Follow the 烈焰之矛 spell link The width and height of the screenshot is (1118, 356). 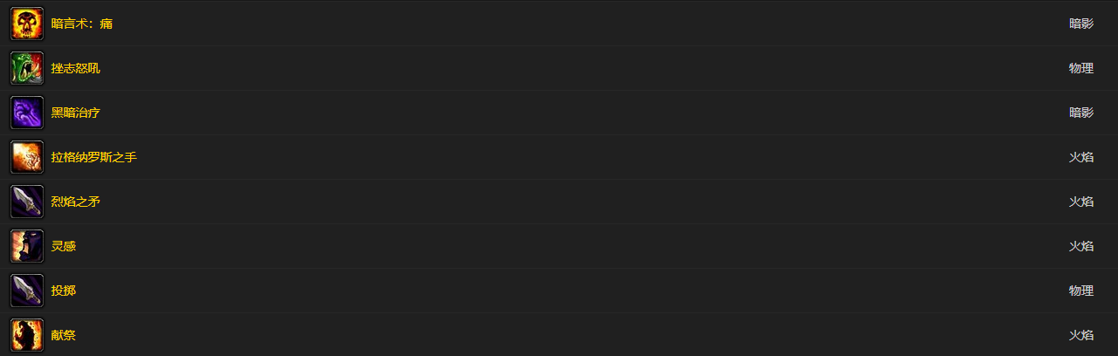tap(76, 202)
